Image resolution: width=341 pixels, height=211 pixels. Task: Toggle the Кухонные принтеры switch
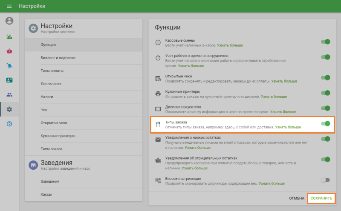[326, 93]
